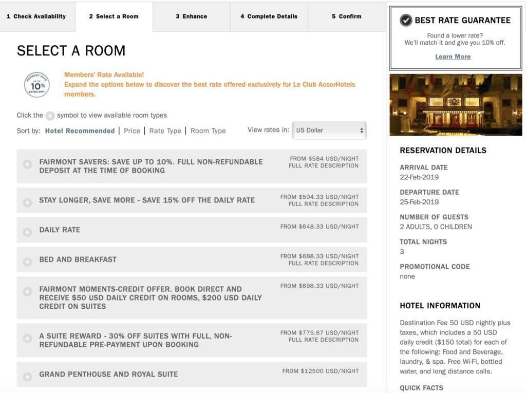
Task: Expand Grand Penthouse and Royal Suite plus icon
Action: pos(28,377)
